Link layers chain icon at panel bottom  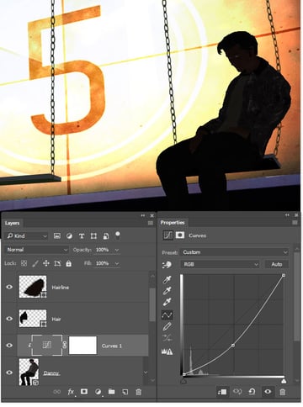tap(57, 392)
